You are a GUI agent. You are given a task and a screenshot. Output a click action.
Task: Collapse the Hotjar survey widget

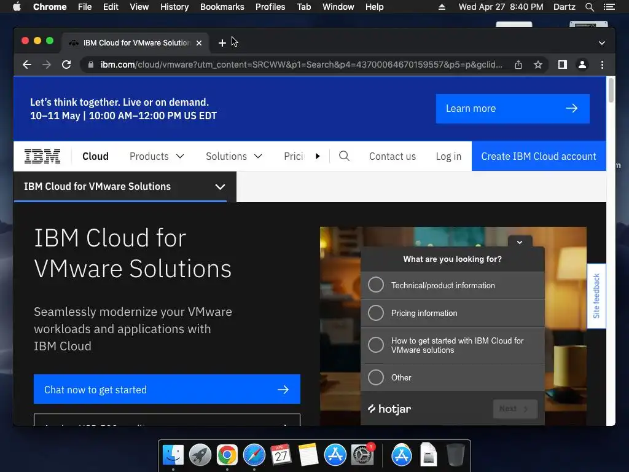(x=520, y=242)
